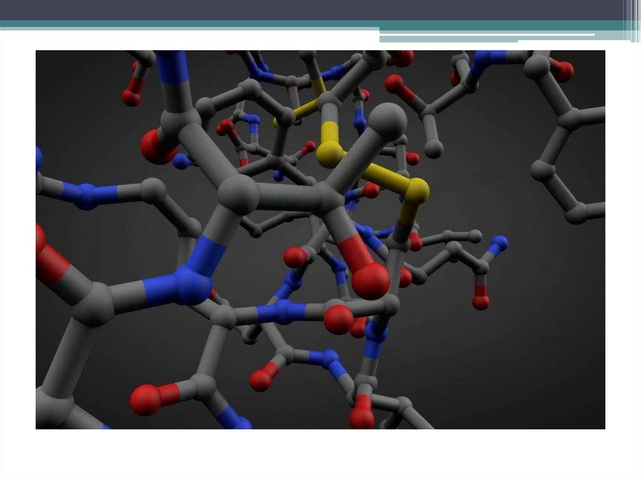Screen dimensions: 641x480
Task: Click the dark header bar at top
Action: (x=313, y=9)
